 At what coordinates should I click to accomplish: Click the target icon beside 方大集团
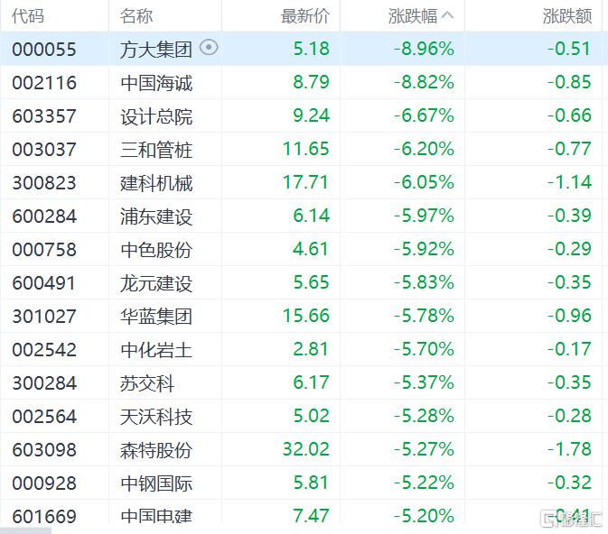click(209, 48)
